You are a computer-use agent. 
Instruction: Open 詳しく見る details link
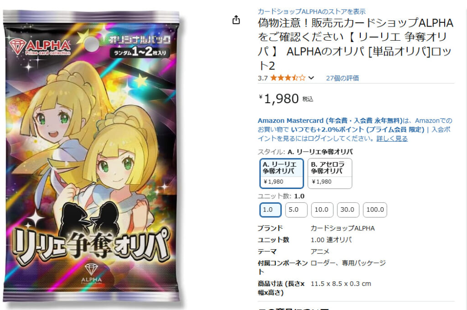392,138
